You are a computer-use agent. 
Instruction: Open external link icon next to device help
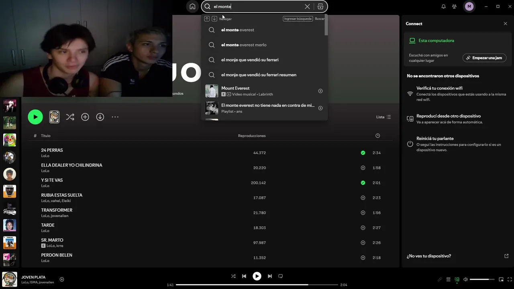[x=506, y=256]
